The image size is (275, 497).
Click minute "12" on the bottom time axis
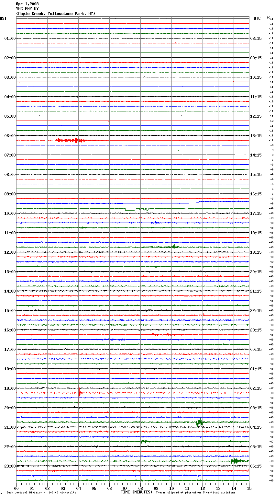pos(203,488)
